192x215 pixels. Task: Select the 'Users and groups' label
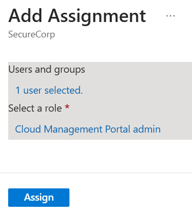pos(46,70)
